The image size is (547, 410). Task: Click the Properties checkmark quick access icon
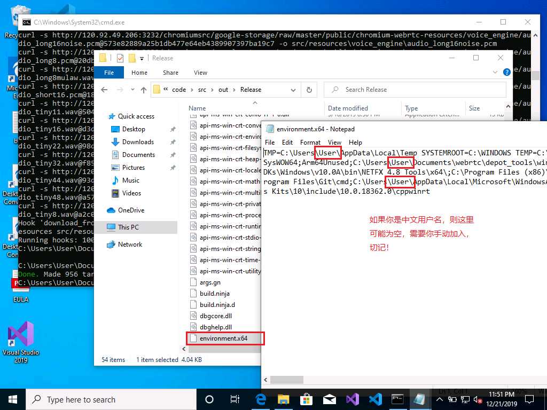[120, 58]
